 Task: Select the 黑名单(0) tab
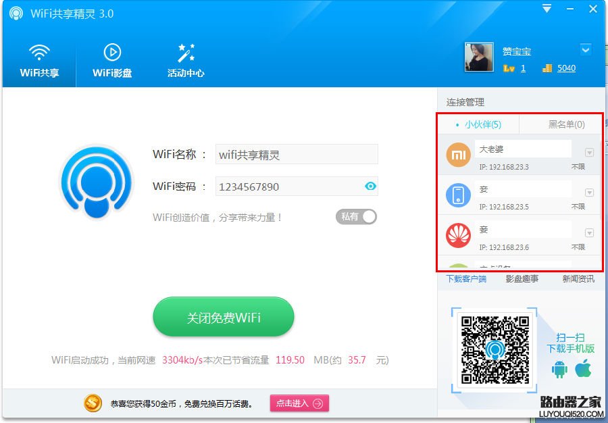pos(561,124)
